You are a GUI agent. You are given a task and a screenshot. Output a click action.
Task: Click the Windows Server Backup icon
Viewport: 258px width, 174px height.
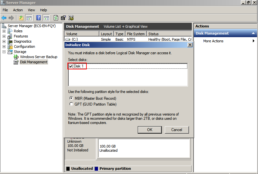tap(16, 57)
